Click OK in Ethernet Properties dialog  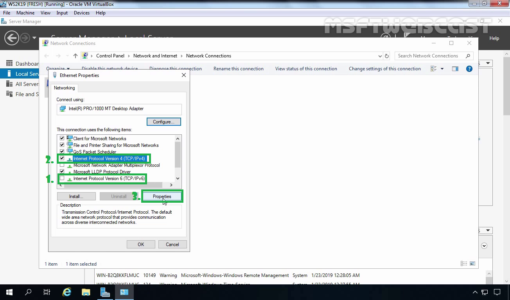141,245
